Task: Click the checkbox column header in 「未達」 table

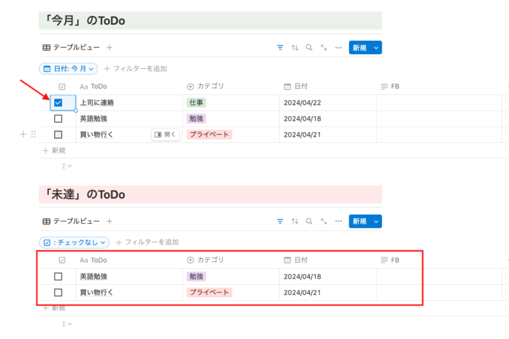Action: [62, 260]
